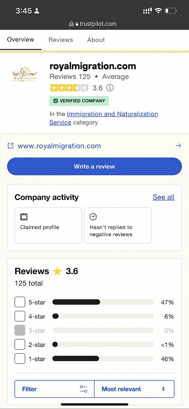Tap the Wi-Fi icon in status bar
The image size is (189, 409).
pyautogui.click(x=158, y=11)
